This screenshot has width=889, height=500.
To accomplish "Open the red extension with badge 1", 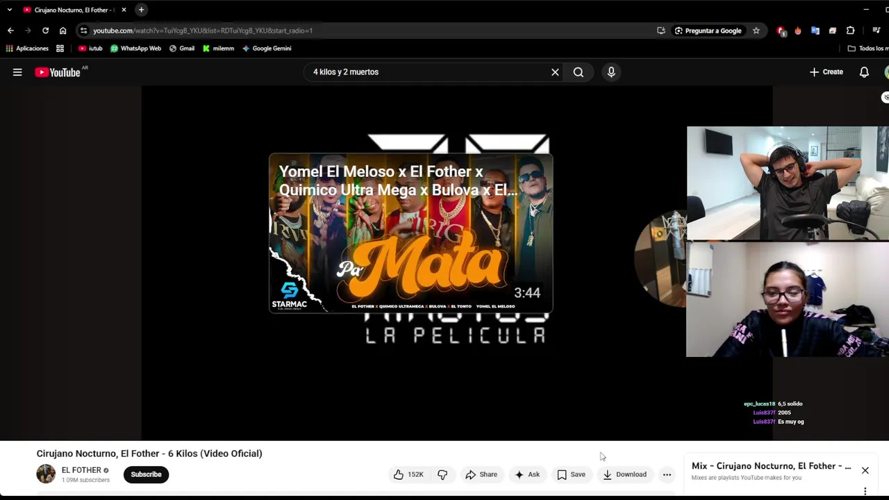I will click(x=781, y=31).
